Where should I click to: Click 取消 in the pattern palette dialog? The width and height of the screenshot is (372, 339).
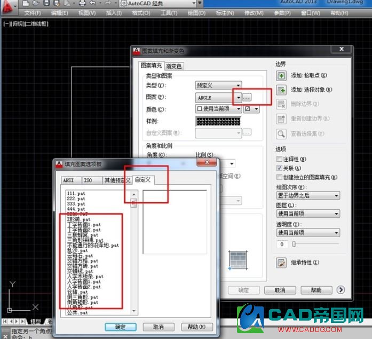click(x=159, y=327)
